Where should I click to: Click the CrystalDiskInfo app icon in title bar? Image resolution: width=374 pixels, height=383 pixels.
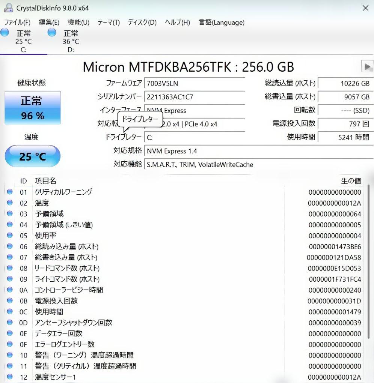coord(8,8)
